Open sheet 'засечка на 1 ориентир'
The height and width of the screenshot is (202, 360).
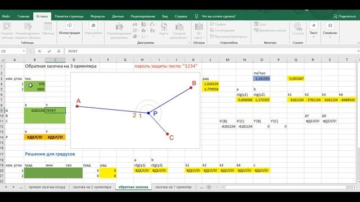tap(173, 187)
